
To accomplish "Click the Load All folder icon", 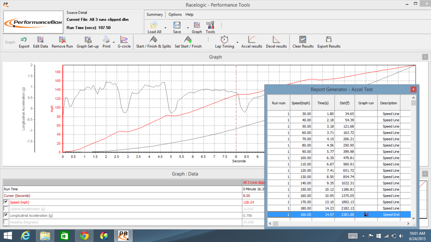I will 154,25.
